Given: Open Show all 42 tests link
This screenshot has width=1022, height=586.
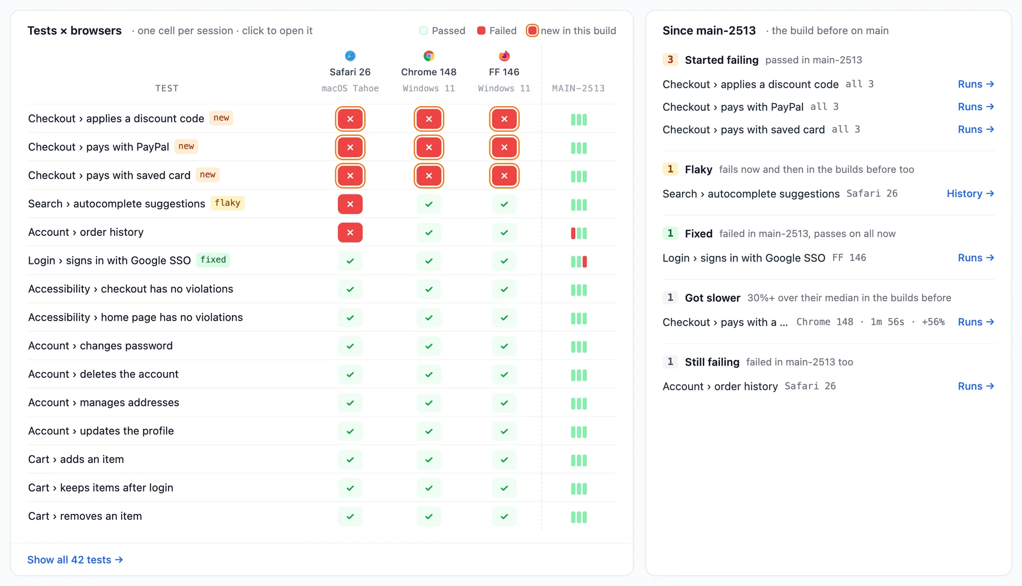Looking at the screenshot, I should coord(75,560).
